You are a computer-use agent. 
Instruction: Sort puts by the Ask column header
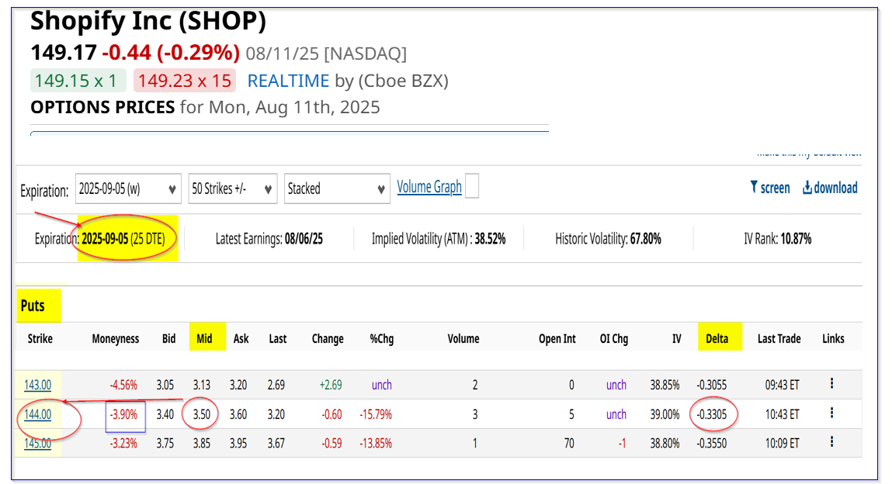[x=241, y=339]
